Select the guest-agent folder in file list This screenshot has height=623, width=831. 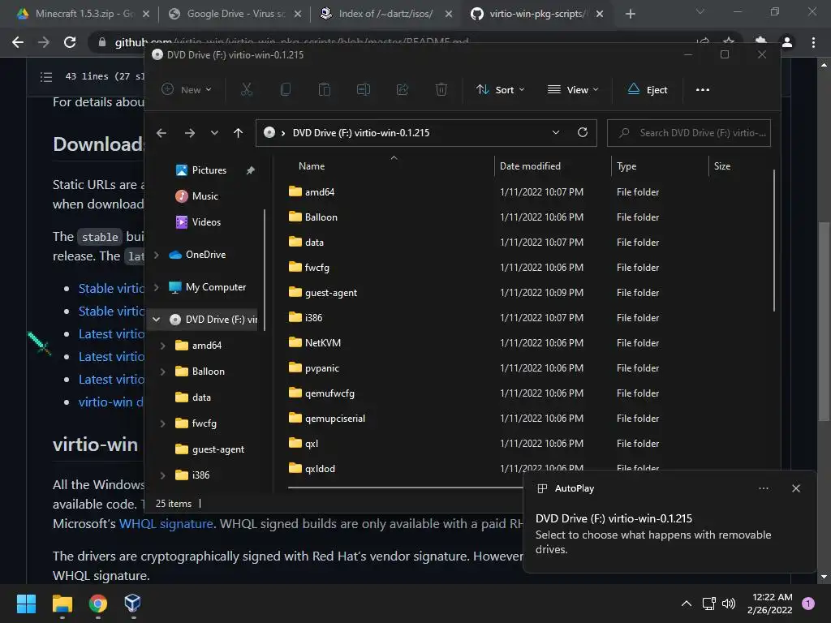coord(323,292)
